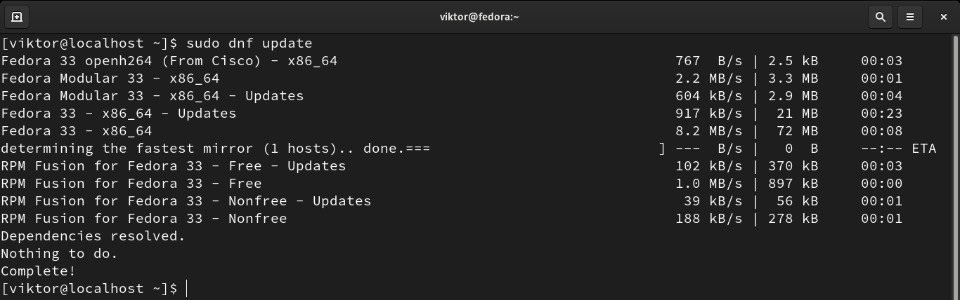Click the 'Nothing to do.' message

click(60, 254)
